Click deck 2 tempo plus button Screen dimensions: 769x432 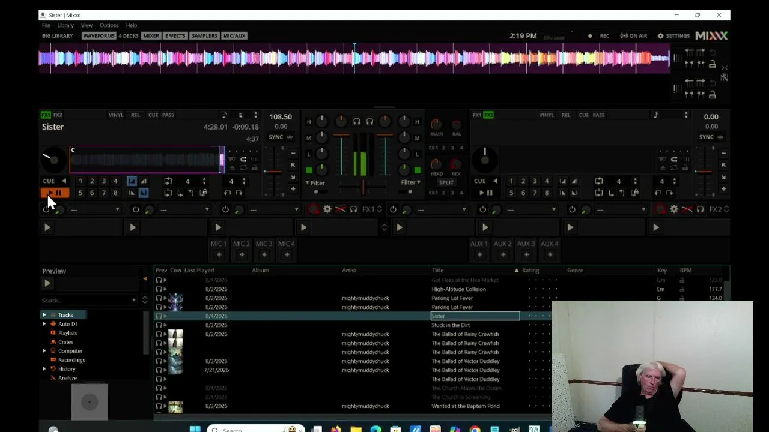tap(723, 188)
